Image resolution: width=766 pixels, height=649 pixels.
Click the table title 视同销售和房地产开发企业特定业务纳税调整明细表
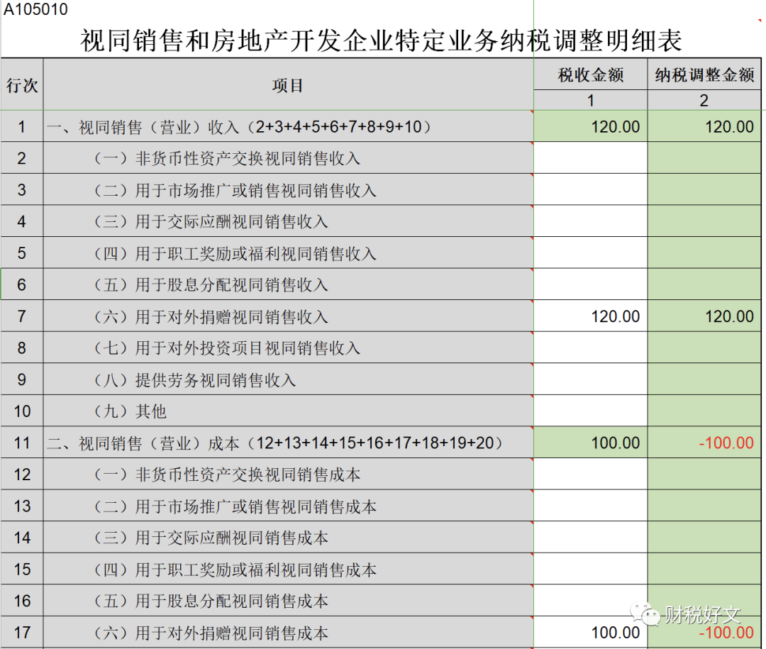click(382, 40)
